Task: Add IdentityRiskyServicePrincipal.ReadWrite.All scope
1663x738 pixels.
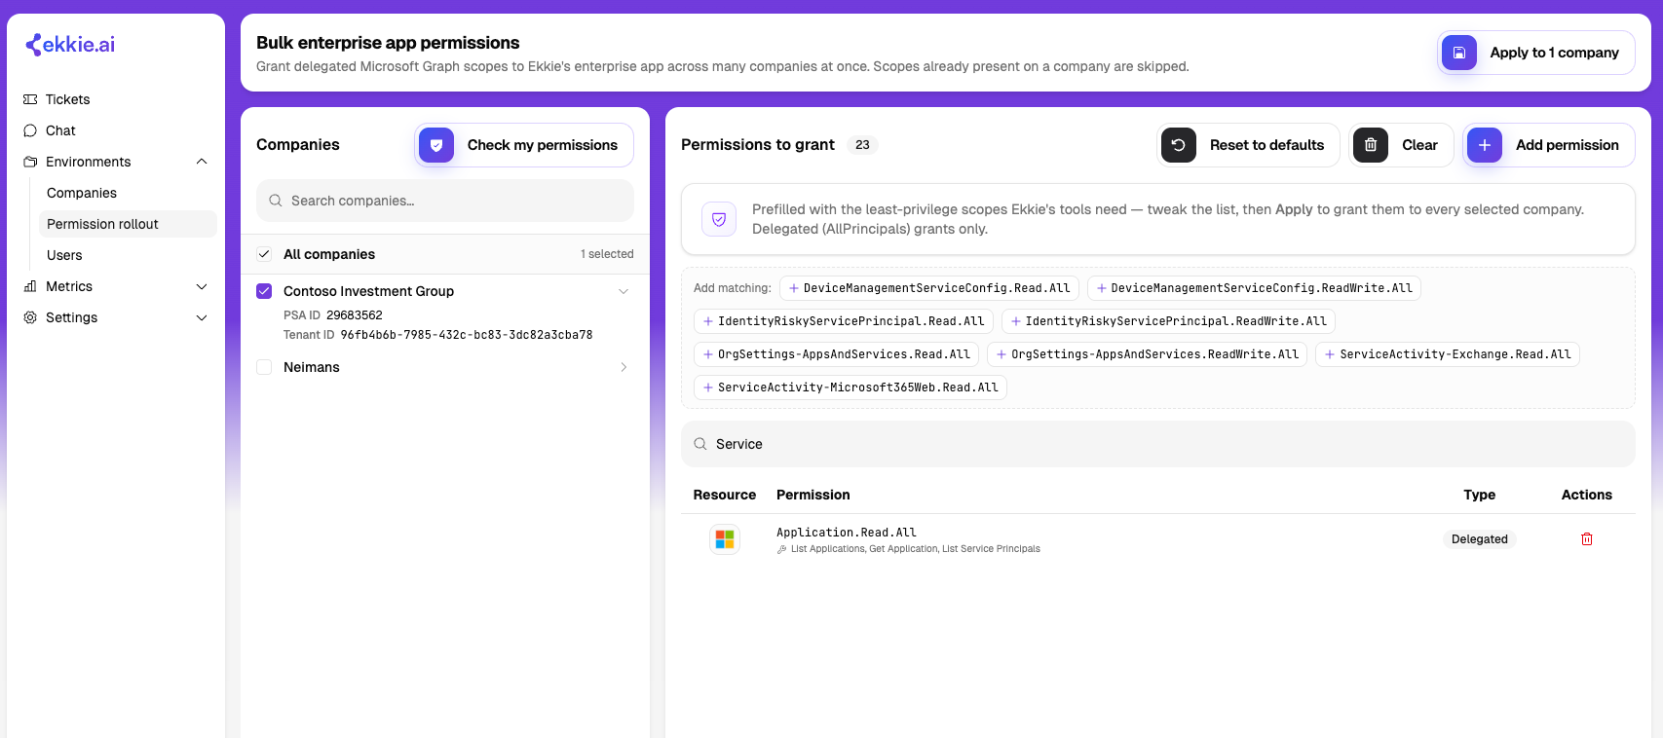Action: point(1168,321)
